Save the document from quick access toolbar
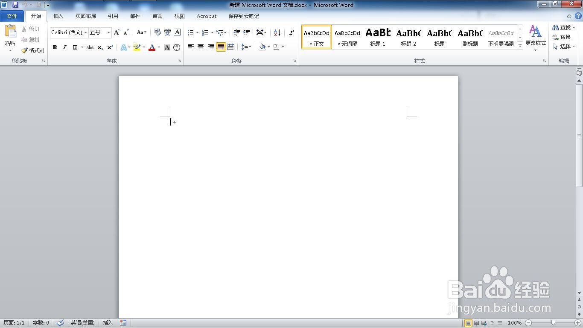This screenshot has width=583, height=328. coord(15,5)
